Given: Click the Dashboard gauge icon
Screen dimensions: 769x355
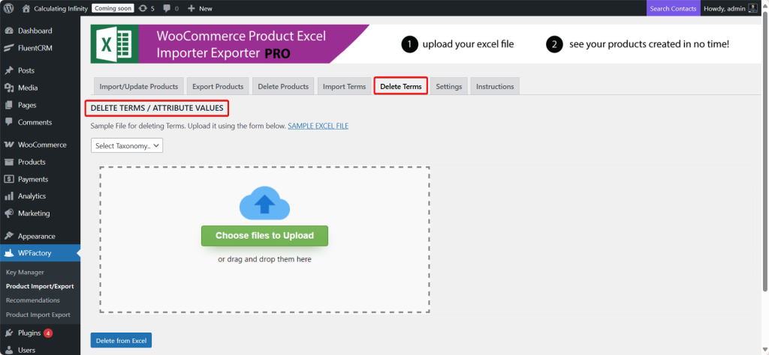Looking at the screenshot, I should (9, 31).
